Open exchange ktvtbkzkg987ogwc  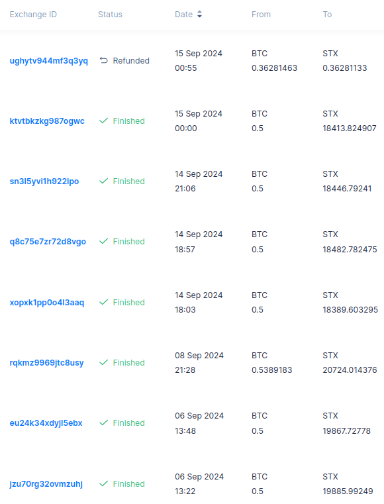47,121
